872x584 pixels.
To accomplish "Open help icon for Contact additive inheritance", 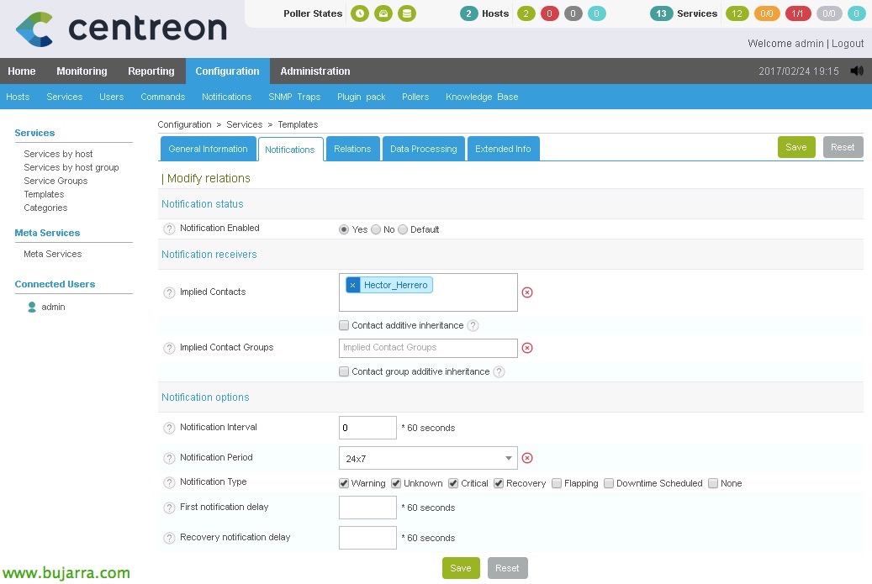I will (473, 326).
